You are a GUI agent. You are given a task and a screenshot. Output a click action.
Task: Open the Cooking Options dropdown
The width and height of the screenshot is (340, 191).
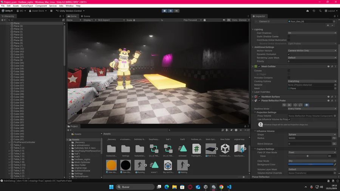(312, 82)
